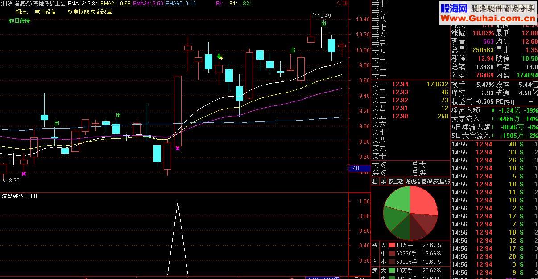The image size is (538, 279).
Task: Switch to the 柱 tab
Action: [375, 182]
